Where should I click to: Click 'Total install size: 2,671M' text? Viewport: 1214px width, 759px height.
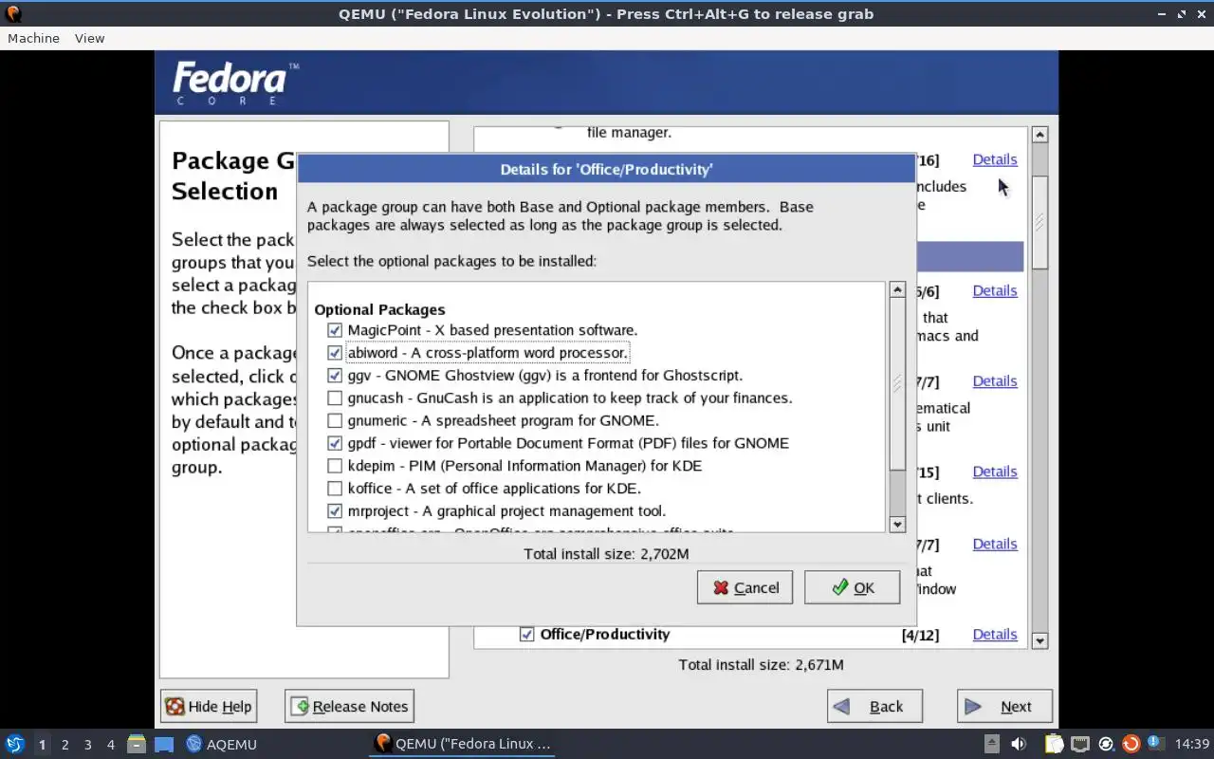761,664
